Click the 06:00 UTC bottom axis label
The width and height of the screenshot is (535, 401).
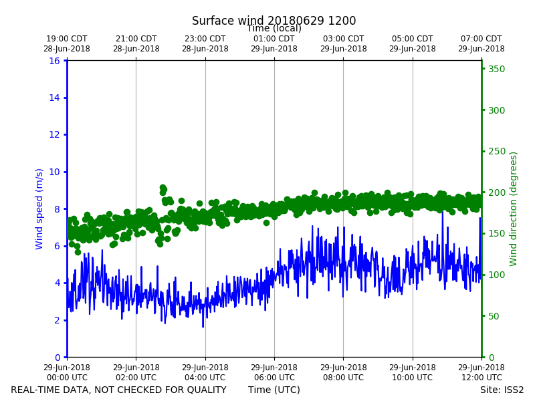tap(274, 372)
